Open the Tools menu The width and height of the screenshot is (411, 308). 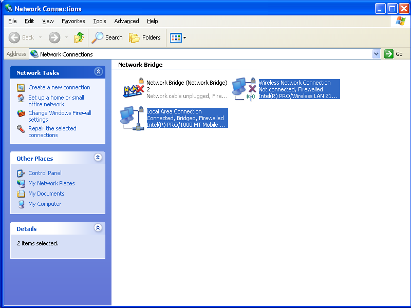pyautogui.click(x=100, y=21)
